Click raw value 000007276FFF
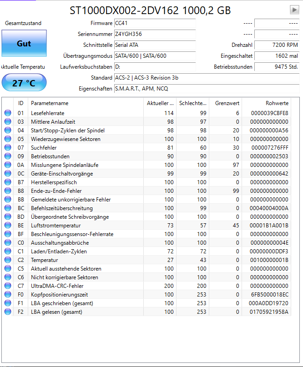 (270, 148)
